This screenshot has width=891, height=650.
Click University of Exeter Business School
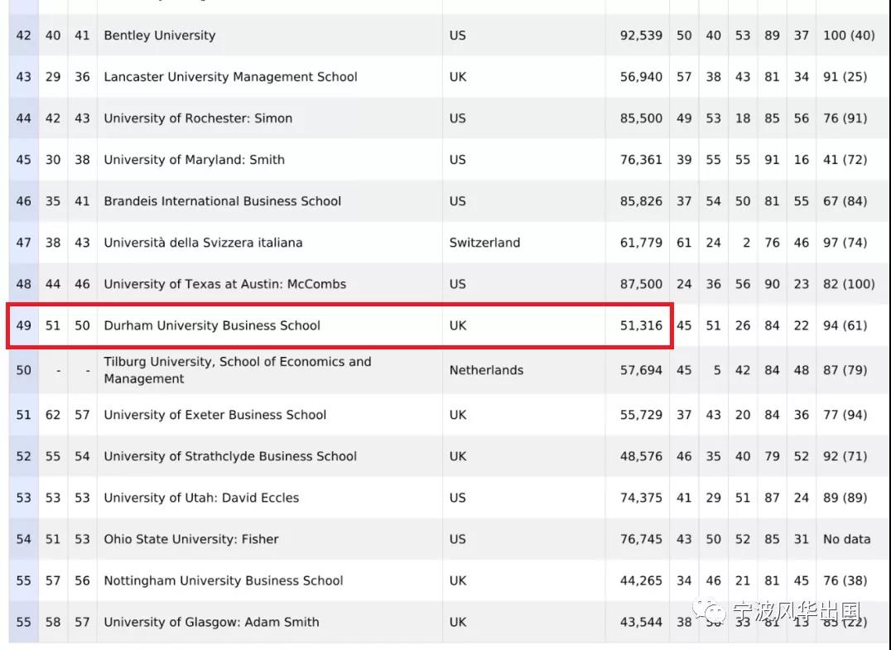coord(215,415)
